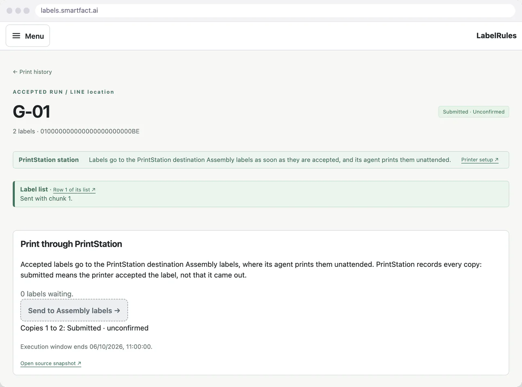This screenshot has width=522, height=387.
Task: Click the 'Sent with chunk 1.' text
Action: 46,199
